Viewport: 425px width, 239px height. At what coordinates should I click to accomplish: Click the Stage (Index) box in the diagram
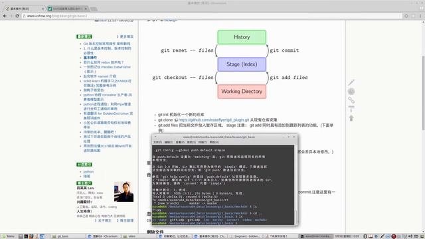242,64
